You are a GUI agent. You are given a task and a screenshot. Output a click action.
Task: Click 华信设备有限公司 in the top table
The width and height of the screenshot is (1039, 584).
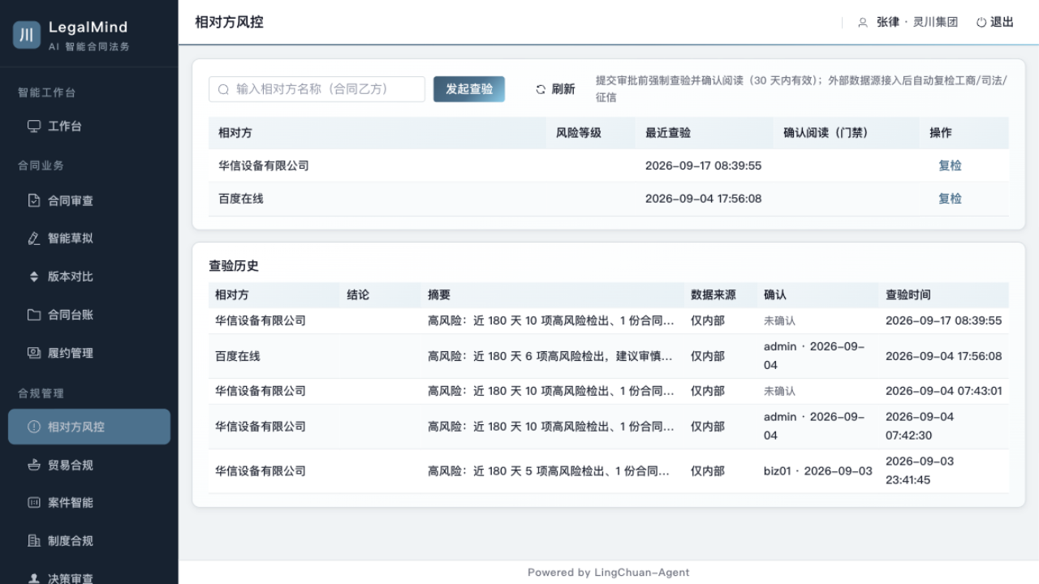[264, 165]
